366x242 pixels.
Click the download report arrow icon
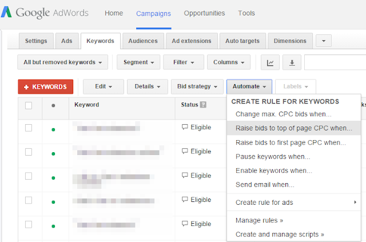(x=292, y=62)
